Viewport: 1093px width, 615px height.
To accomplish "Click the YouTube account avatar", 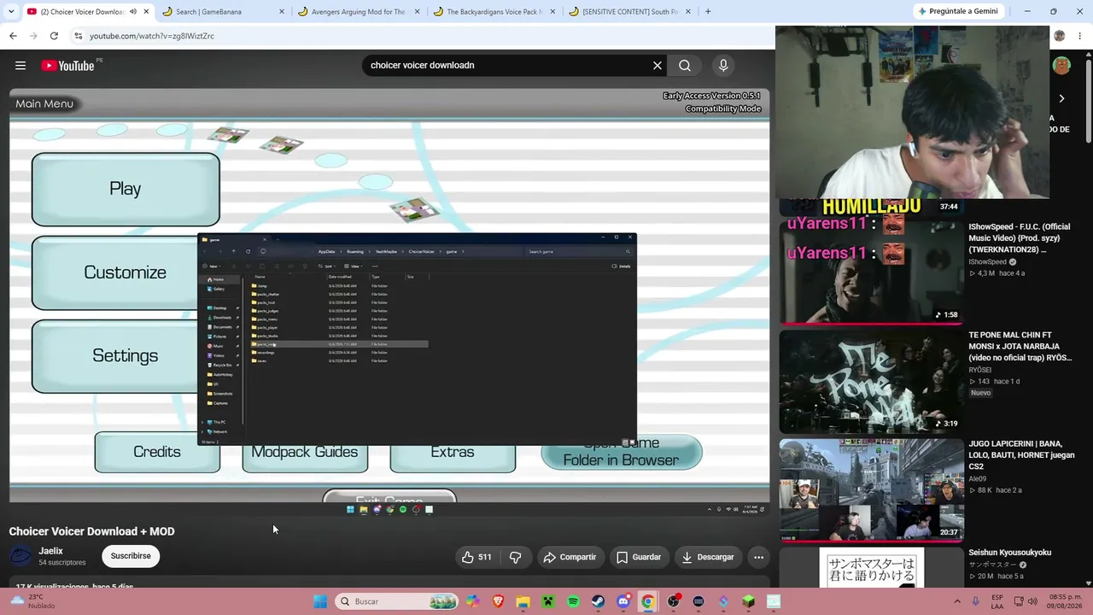I will click(1061, 66).
